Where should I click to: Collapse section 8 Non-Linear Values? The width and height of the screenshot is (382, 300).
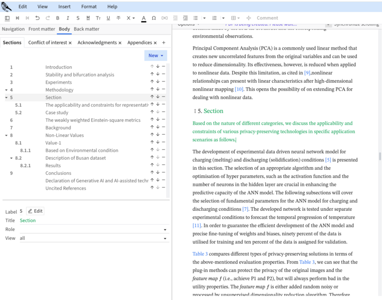coord(6,135)
